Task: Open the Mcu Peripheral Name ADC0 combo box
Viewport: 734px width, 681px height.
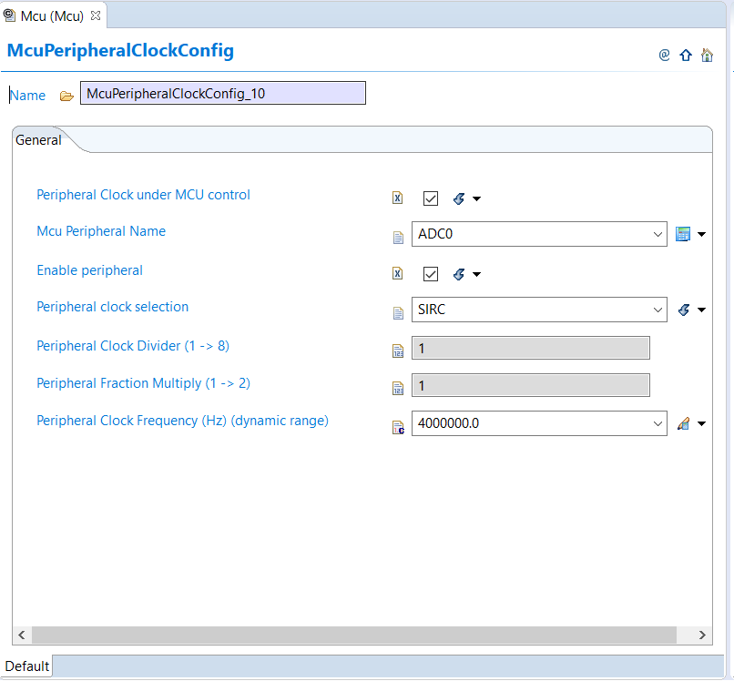Action: pos(539,234)
